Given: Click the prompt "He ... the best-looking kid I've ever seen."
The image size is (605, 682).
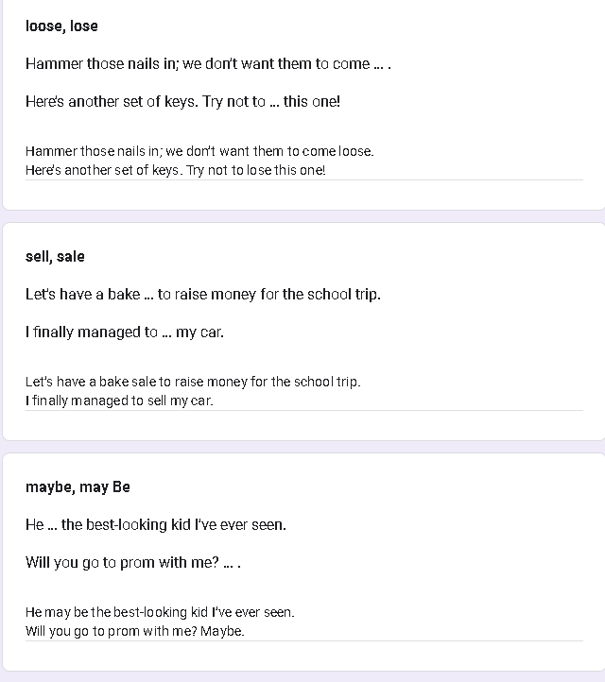Looking at the screenshot, I should pos(155,524).
